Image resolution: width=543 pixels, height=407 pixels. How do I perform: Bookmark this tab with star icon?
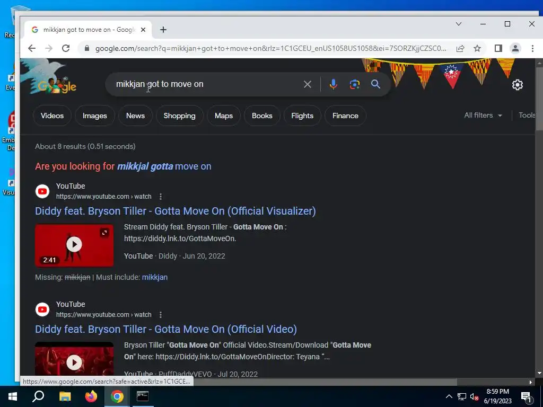[477, 48]
